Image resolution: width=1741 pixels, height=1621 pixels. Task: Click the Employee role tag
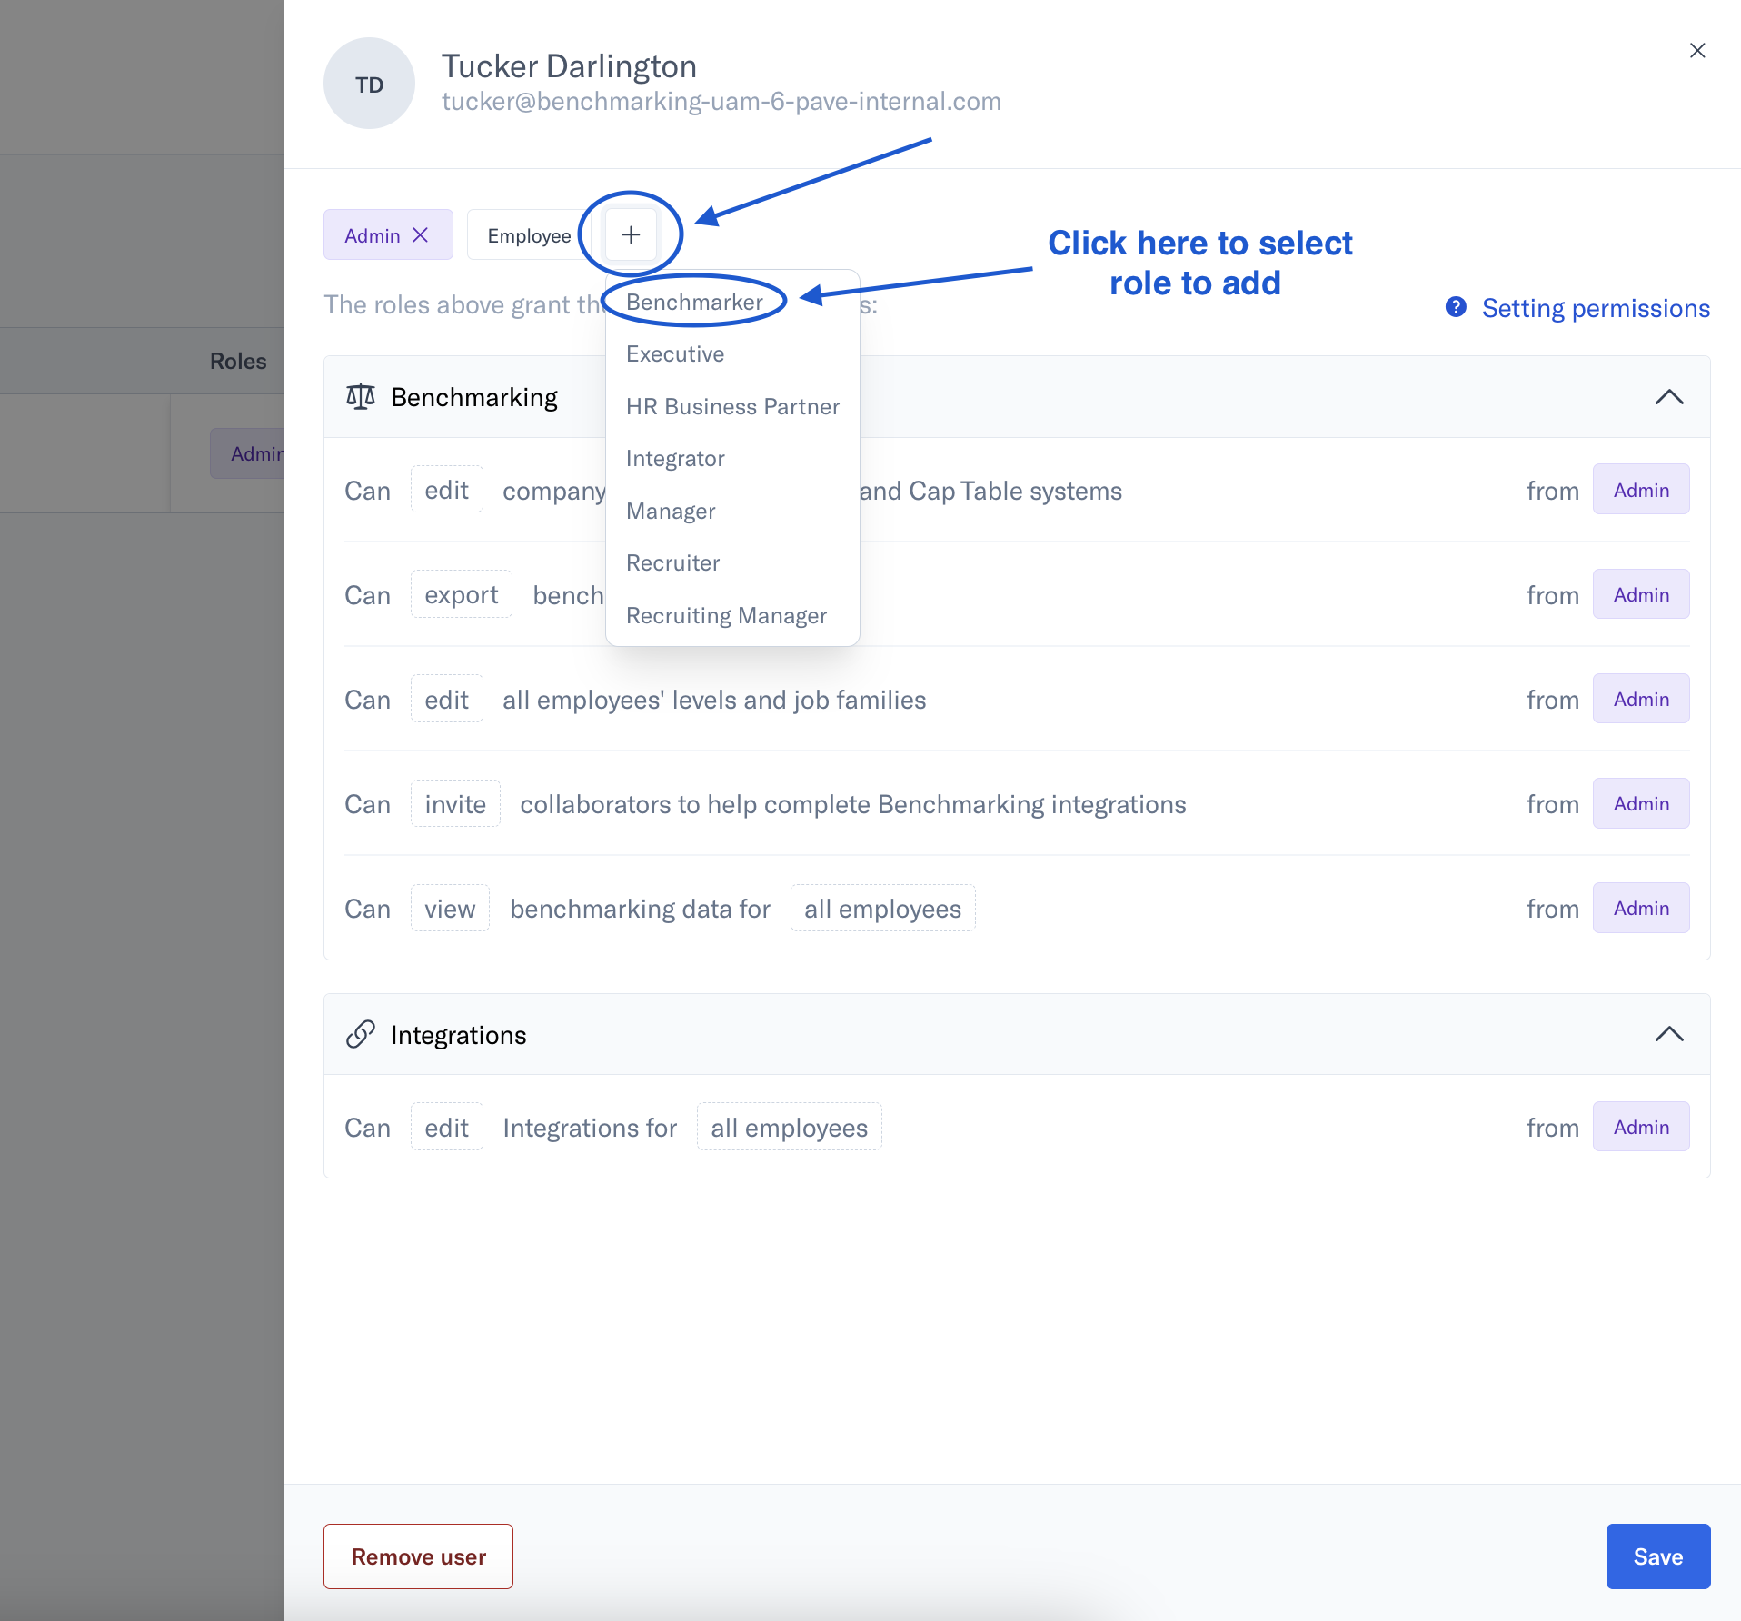[x=529, y=235]
